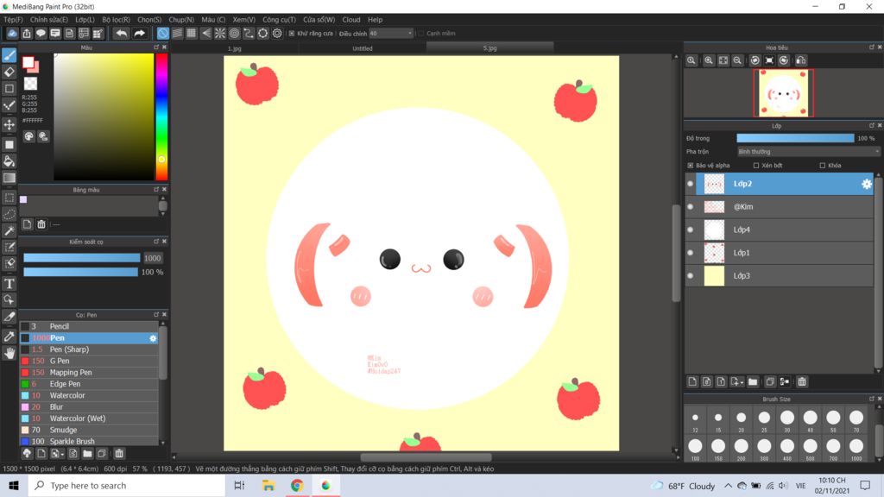884x497 pixels.
Task: Activate the Hand tool
Action: coord(9,353)
